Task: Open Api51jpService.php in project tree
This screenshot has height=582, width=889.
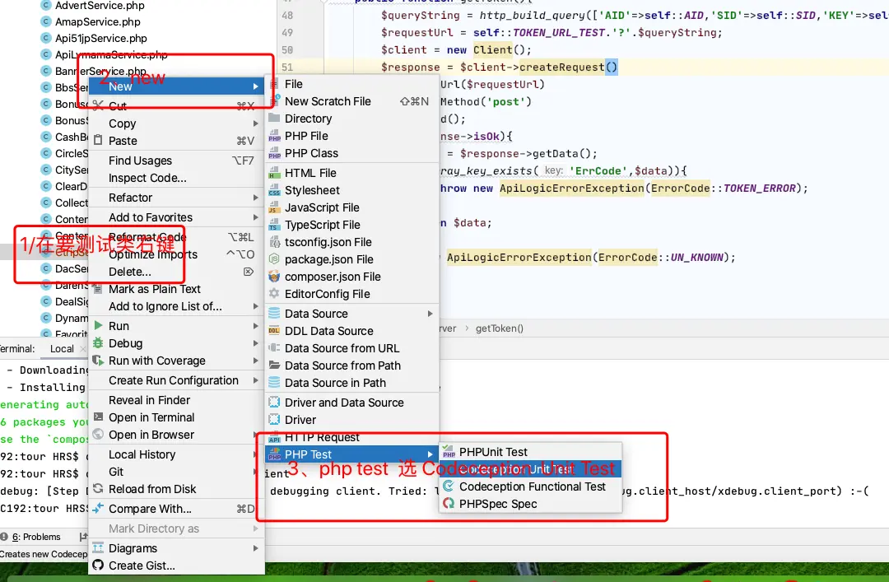Action: pyautogui.click(x=101, y=39)
